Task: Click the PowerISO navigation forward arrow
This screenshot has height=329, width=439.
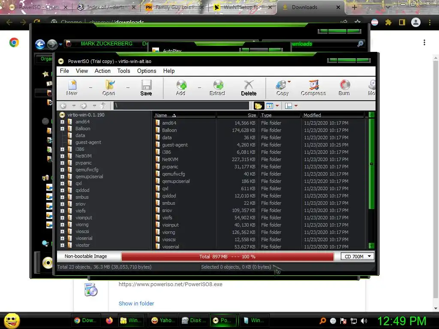Action: (x=84, y=106)
